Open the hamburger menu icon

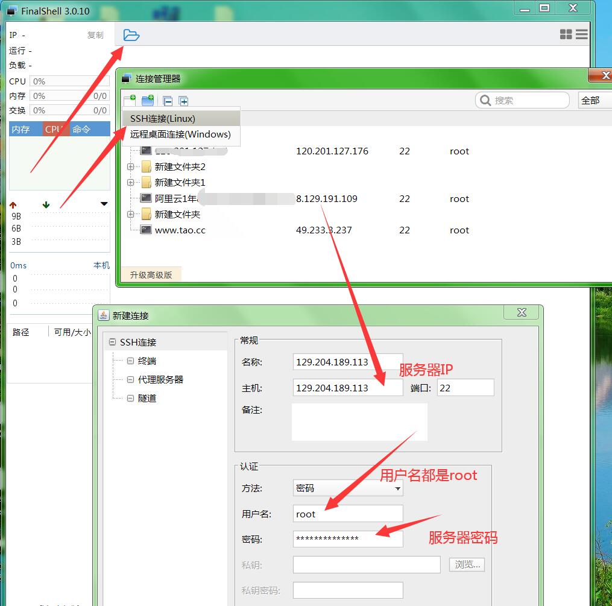click(x=582, y=35)
